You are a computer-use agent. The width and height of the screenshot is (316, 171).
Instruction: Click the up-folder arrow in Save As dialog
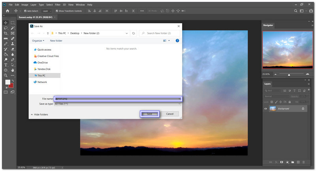(x=47, y=33)
